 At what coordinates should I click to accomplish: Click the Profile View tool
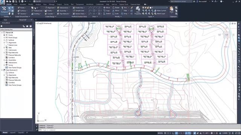coord(78,7)
